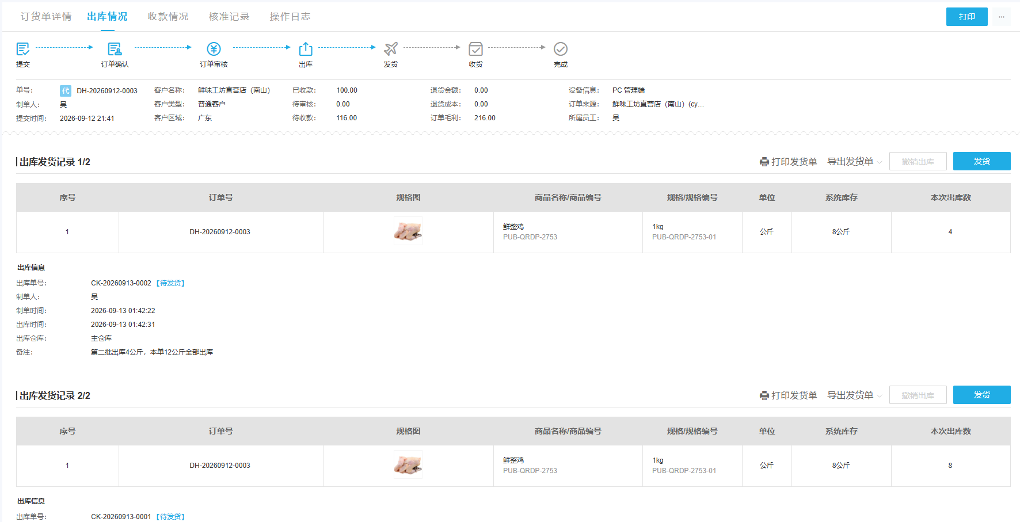Image resolution: width=1020 pixels, height=522 pixels.
Task: Click the 订单毛利 value 216.00
Action: (x=485, y=118)
